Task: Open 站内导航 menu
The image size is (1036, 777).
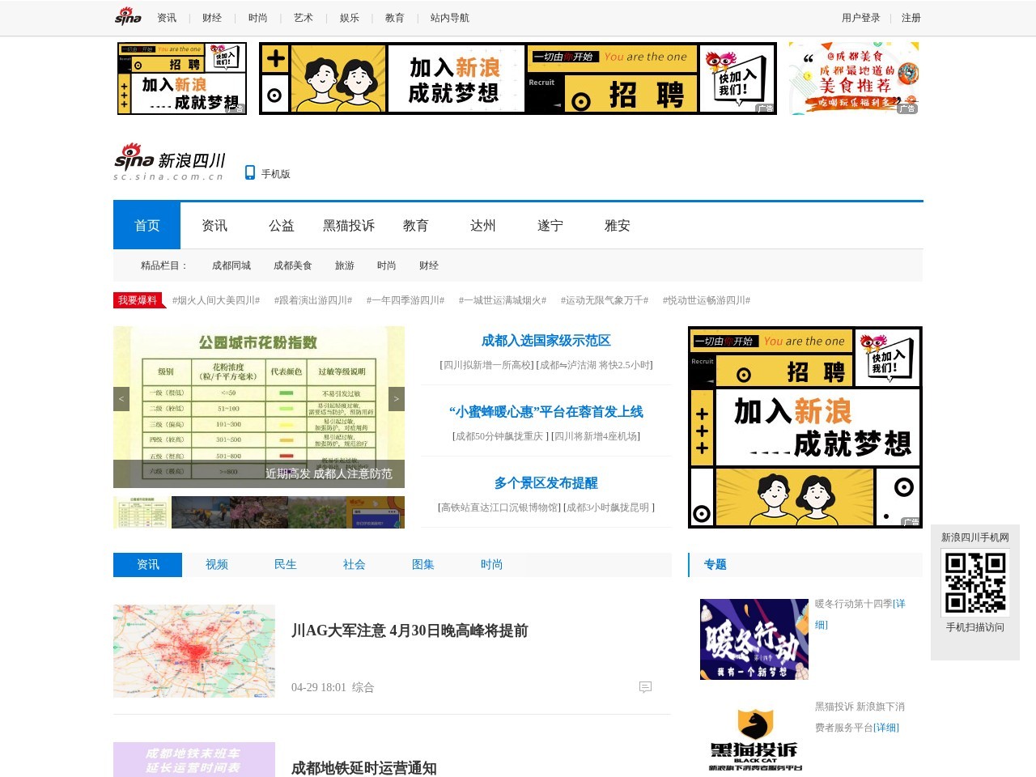Action: pyautogui.click(x=450, y=18)
